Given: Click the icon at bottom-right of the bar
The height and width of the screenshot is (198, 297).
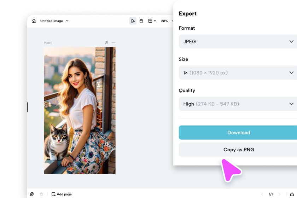Looking at the screenshot, I should point(292,194).
